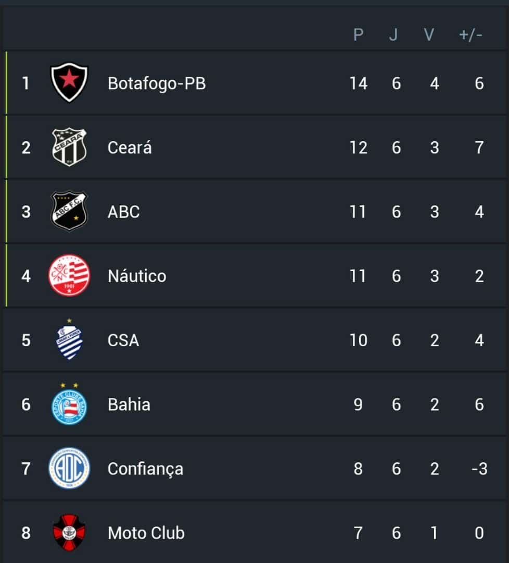Tap the Confiança ADC crest
Image resolution: width=509 pixels, height=563 pixels.
(69, 469)
